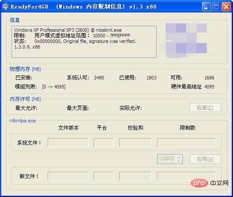
Task: Click the 系统文件 limit count field
Action: pyautogui.click(x=186, y=142)
